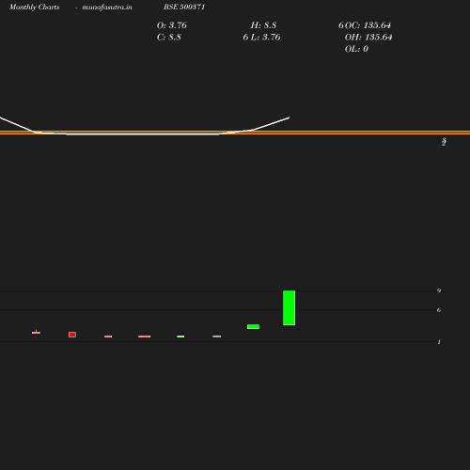Click the price axis label "9"
This screenshot has width=470, height=470.
click(x=439, y=290)
